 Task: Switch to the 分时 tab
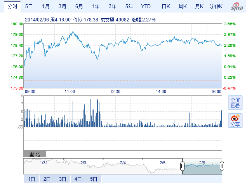[13, 6]
